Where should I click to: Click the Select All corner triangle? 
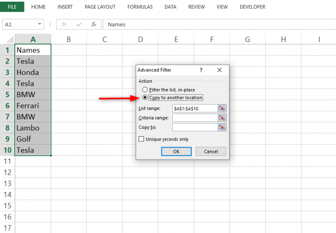coord(10,39)
